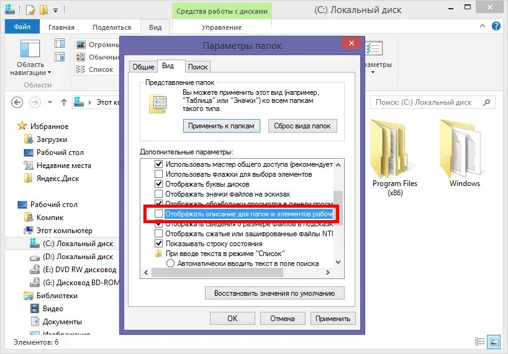The width and height of the screenshot is (508, 354).
Task: Switch to the Поделиться ribbon tab
Action: pos(112,27)
